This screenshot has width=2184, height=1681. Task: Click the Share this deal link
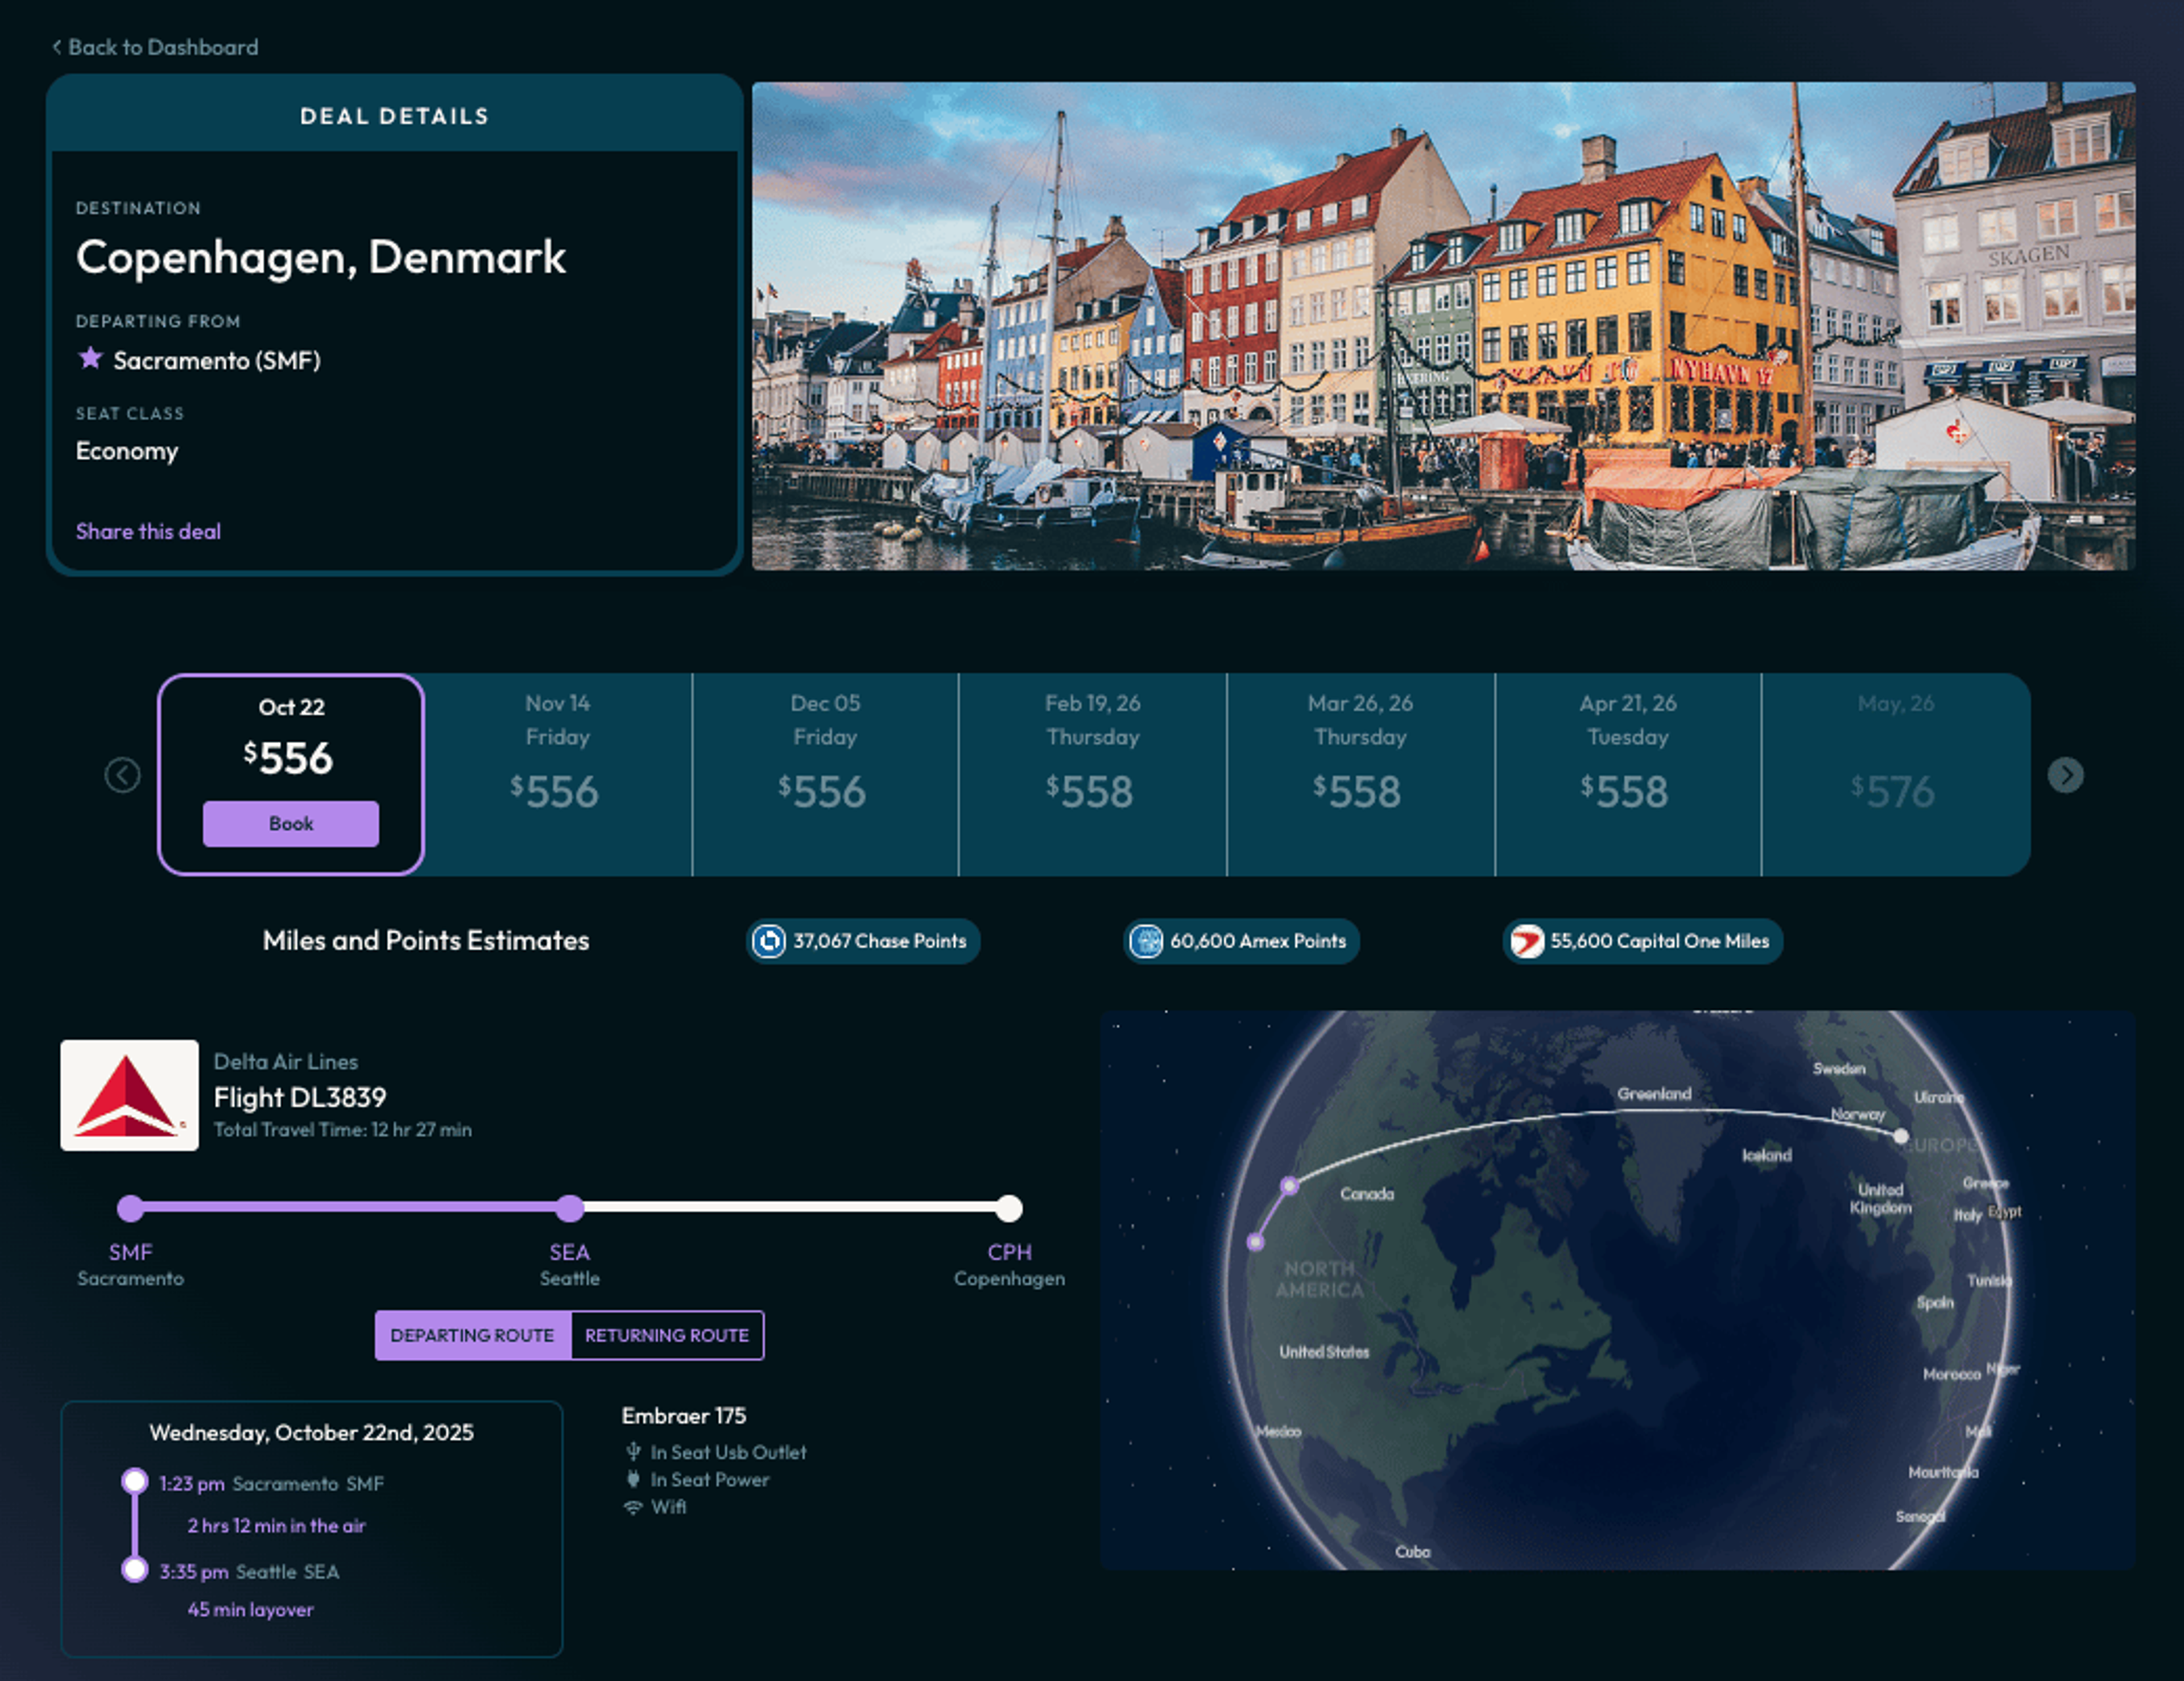[x=148, y=531]
